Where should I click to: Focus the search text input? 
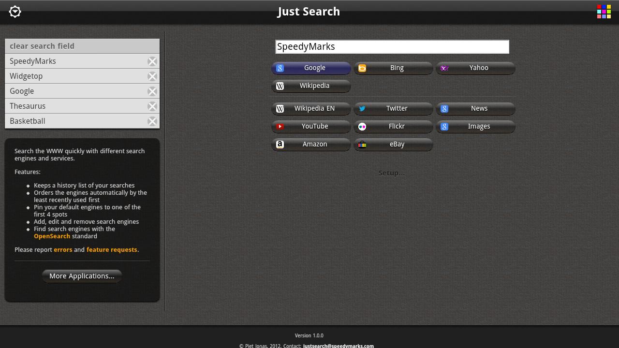[x=392, y=47]
